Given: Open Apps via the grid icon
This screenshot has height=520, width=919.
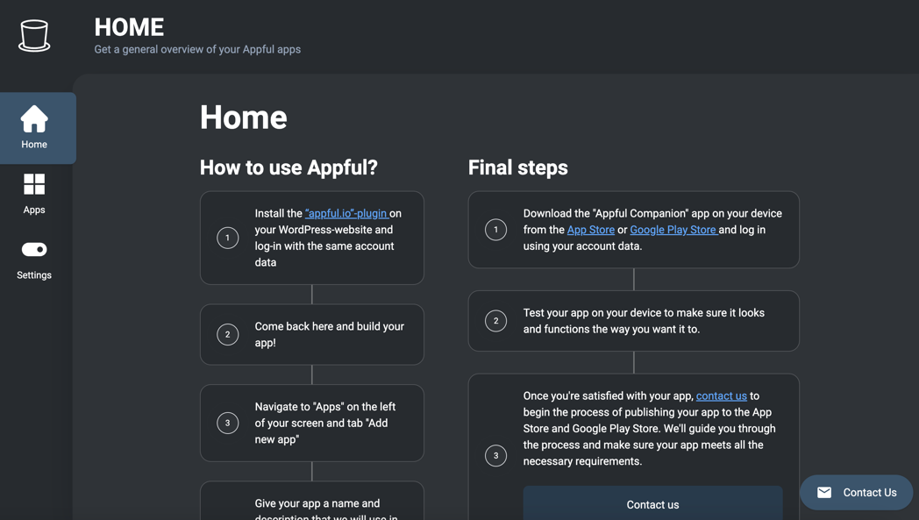Looking at the screenshot, I should [x=34, y=184].
